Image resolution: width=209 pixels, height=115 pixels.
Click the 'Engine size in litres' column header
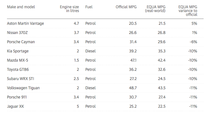pyautogui.click(x=69, y=9)
